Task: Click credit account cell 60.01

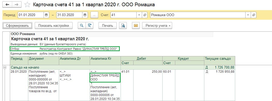Action: (x=167, y=71)
